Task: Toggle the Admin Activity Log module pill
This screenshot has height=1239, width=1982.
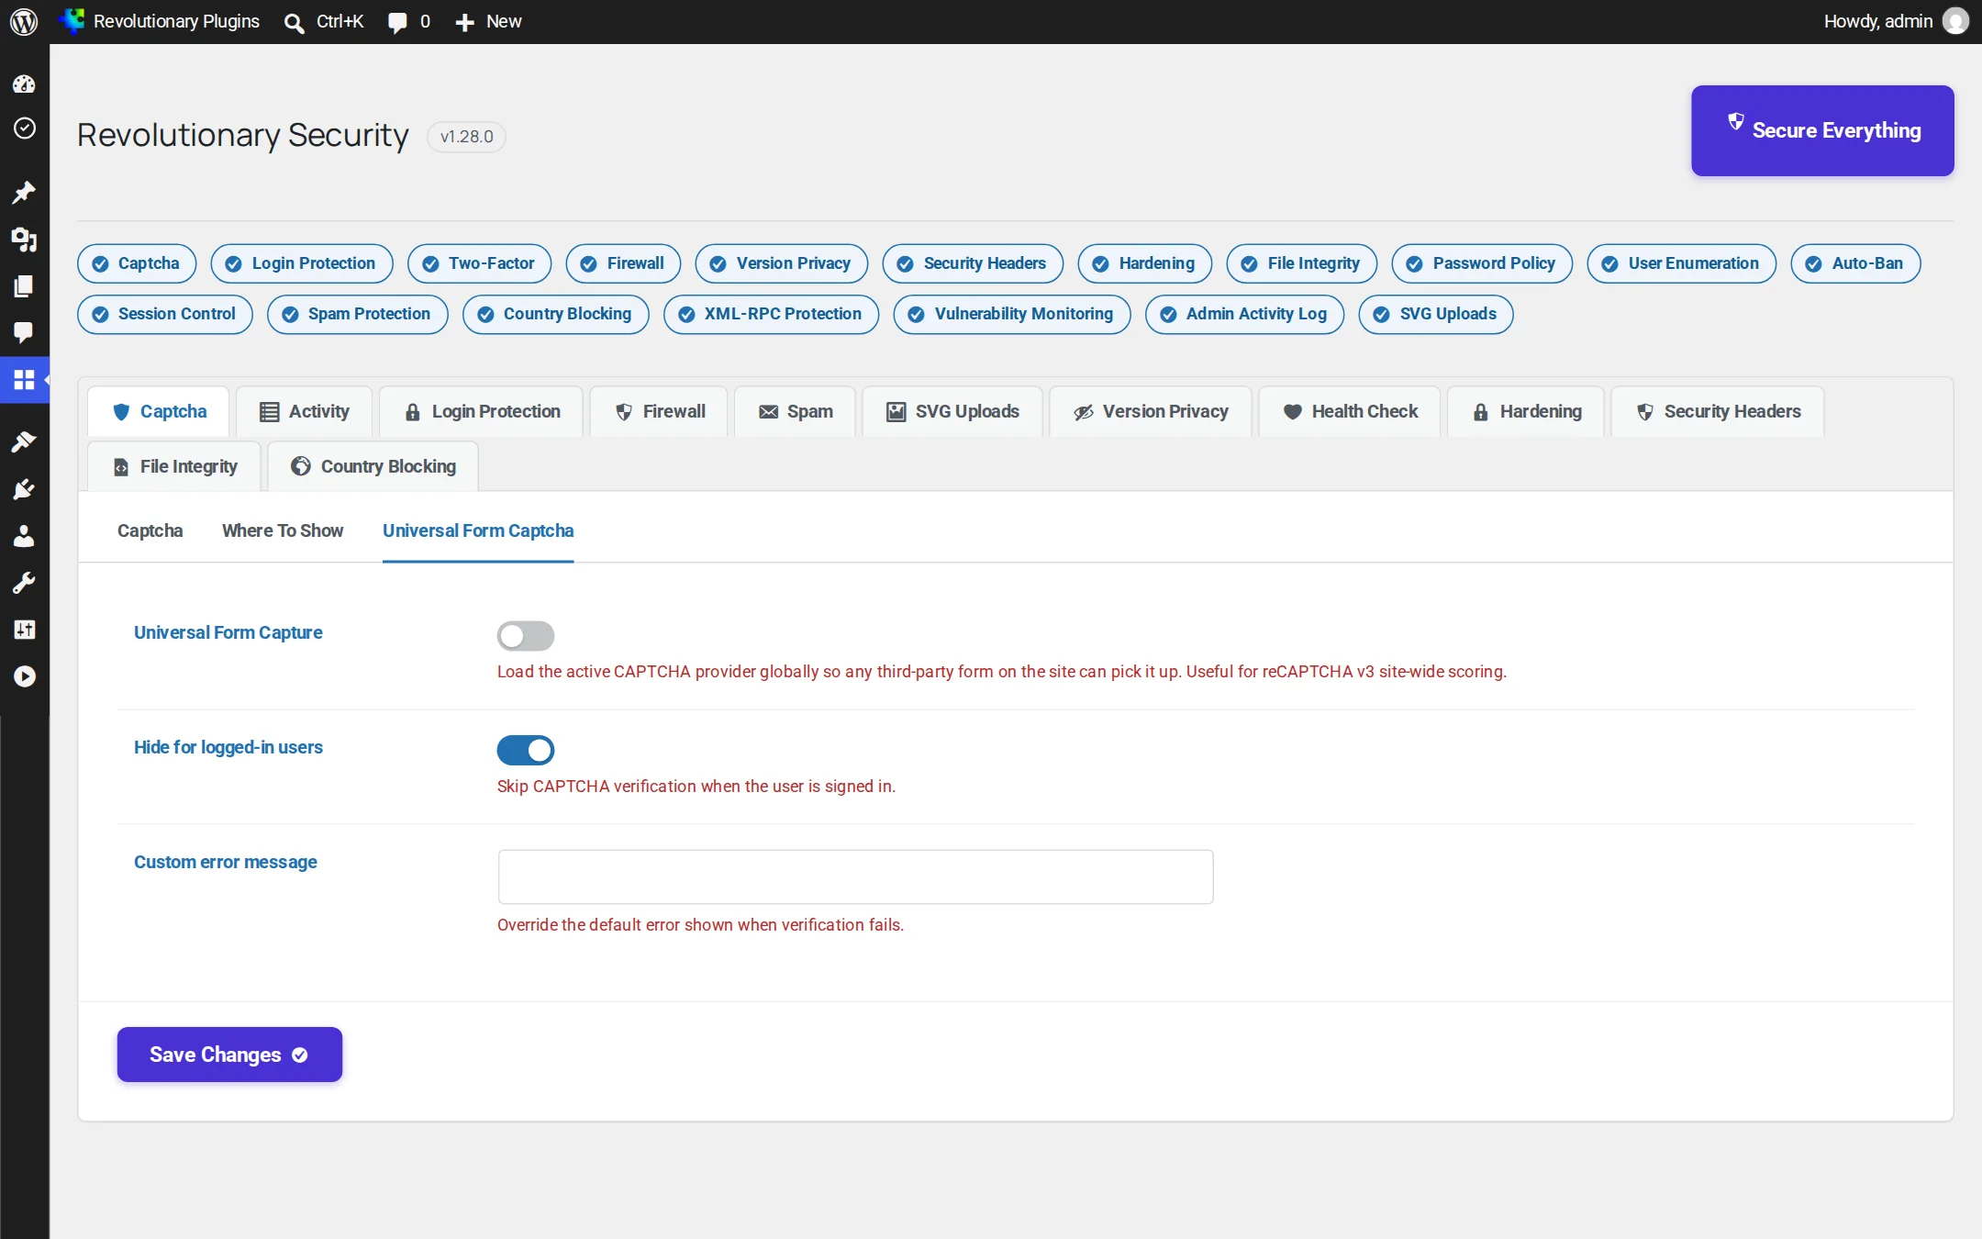Action: tap(1245, 314)
